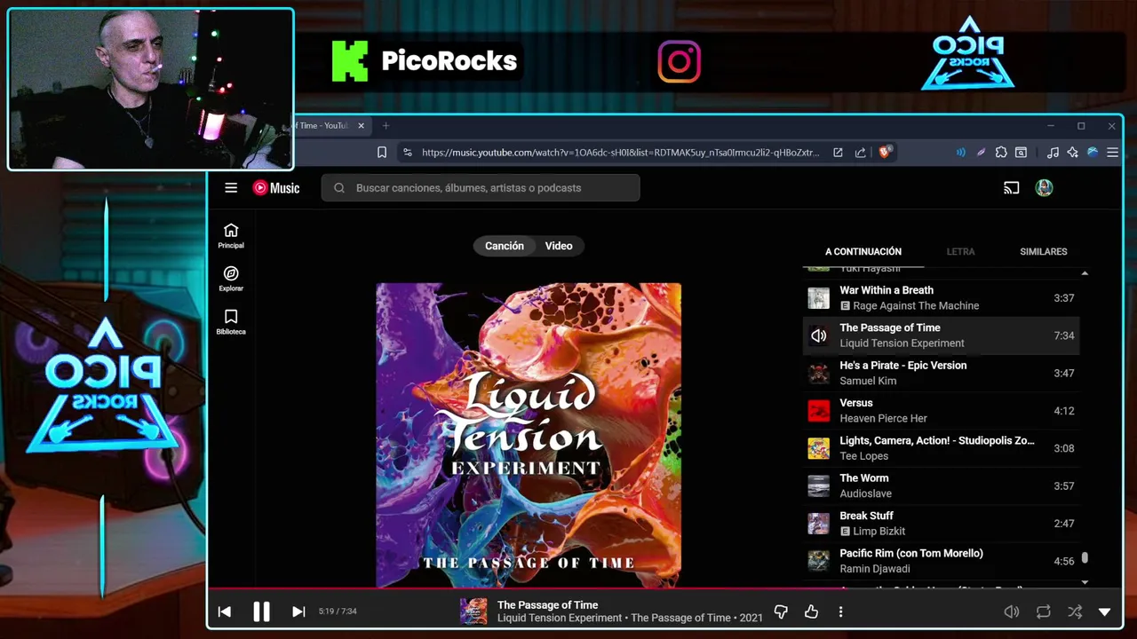The image size is (1137, 639).
Task: Open the Limp Bizkit artist link in queue
Action: pyautogui.click(x=879, y=532)
